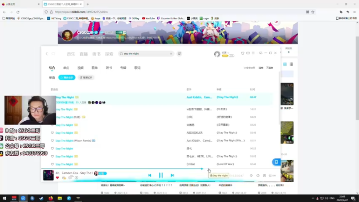
Task: Open the user avatar profile
Action: 217,54
